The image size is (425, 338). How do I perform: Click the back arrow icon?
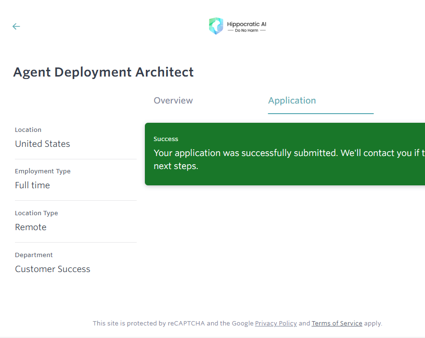click(16, 26)
